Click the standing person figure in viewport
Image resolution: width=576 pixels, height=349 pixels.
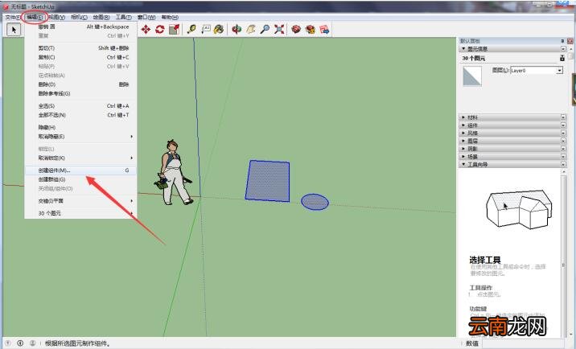tap(174, 172)
